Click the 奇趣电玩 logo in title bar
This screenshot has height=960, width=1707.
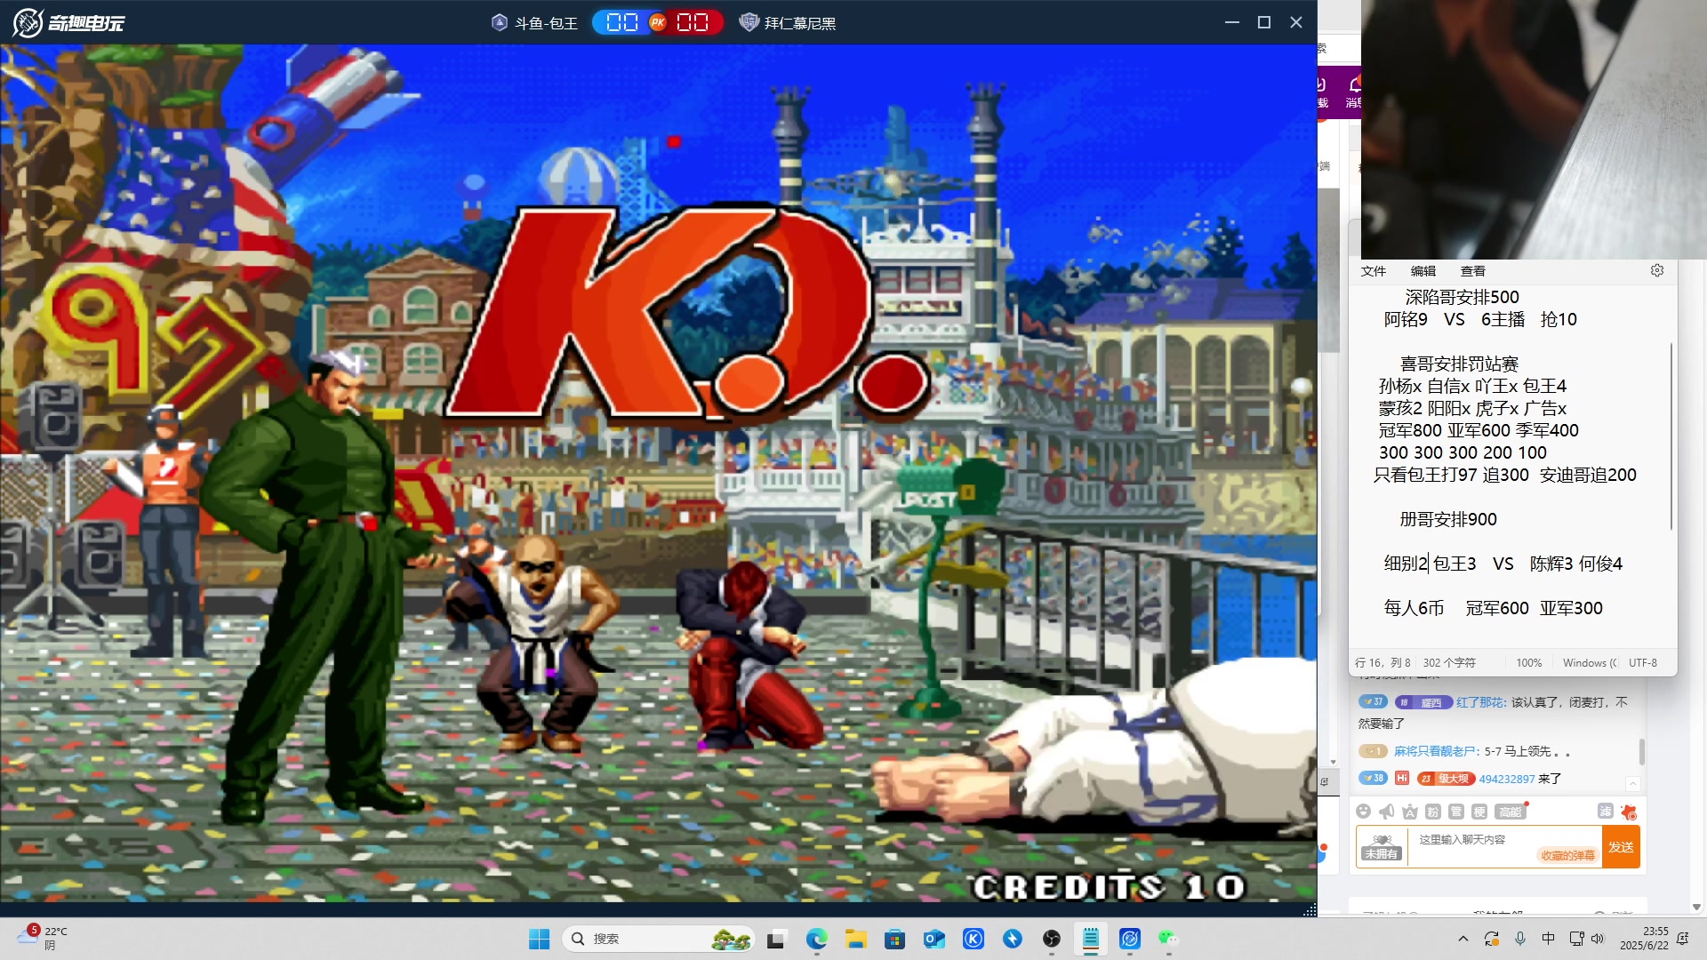tap(68, 22)
